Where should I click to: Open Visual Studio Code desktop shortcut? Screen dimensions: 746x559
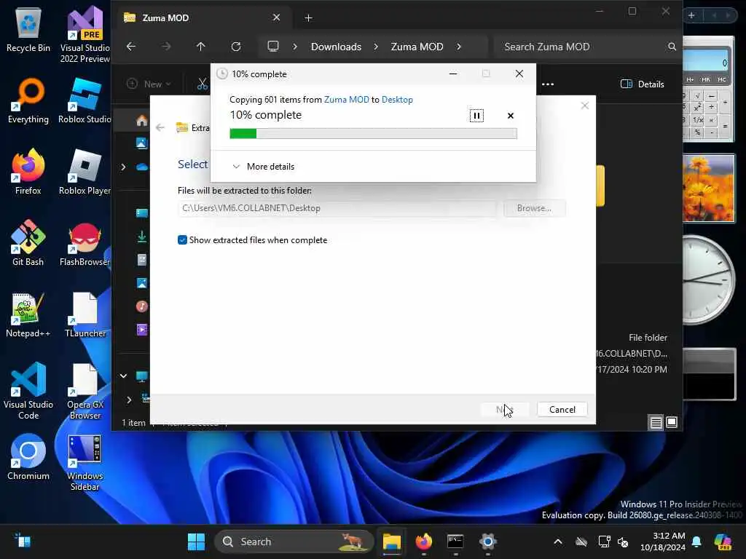click(28, 391)
